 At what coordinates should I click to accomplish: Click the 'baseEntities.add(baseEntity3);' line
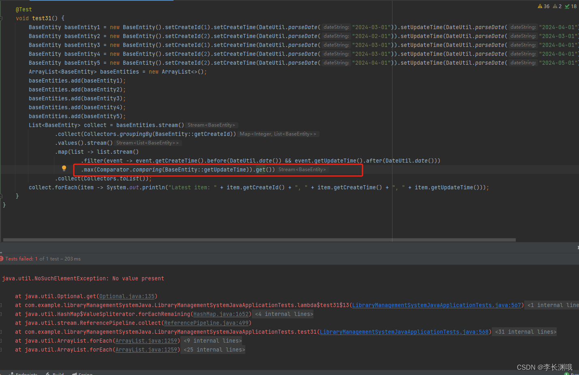tap(77, 98)
